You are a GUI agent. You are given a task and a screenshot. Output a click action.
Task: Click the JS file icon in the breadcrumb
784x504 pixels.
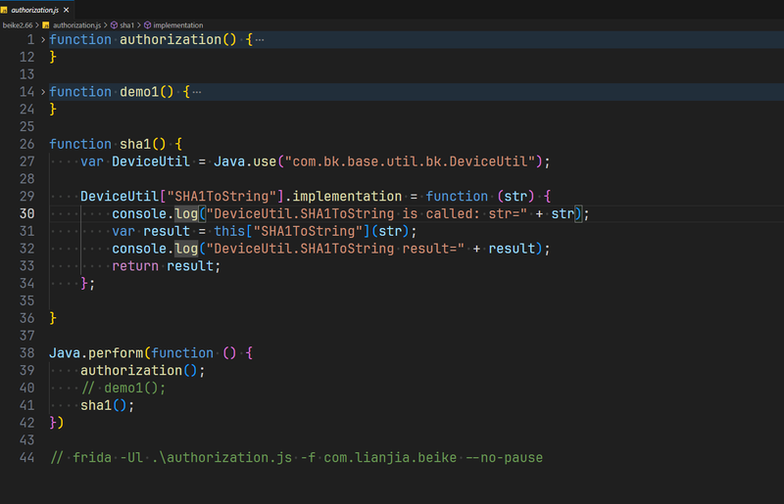(46, 25)
